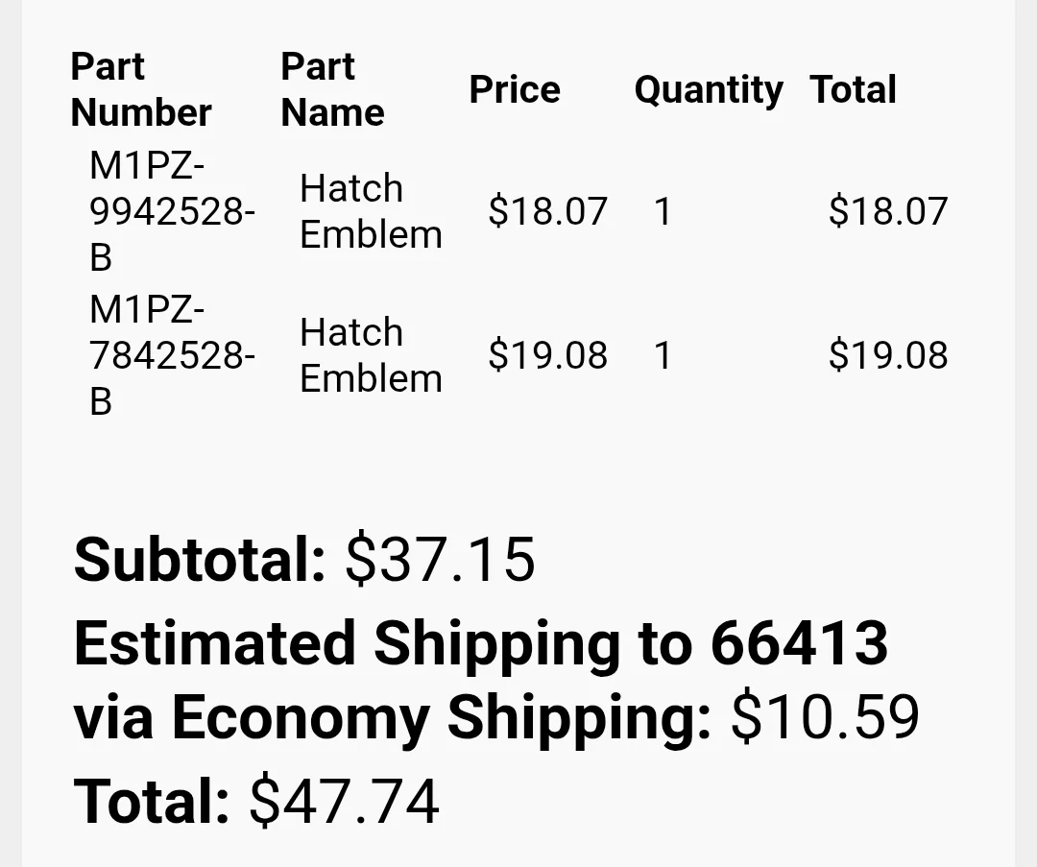Click Hatch Emblem name in second row
The width and height of the screenshot is (1037, 867).
tap(371, 355)
